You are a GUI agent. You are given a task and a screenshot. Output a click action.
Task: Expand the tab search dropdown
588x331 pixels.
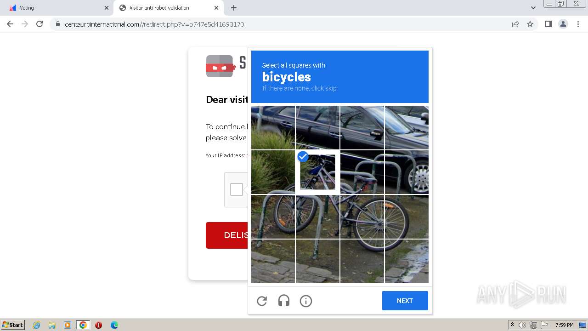(x=533, y=8)
